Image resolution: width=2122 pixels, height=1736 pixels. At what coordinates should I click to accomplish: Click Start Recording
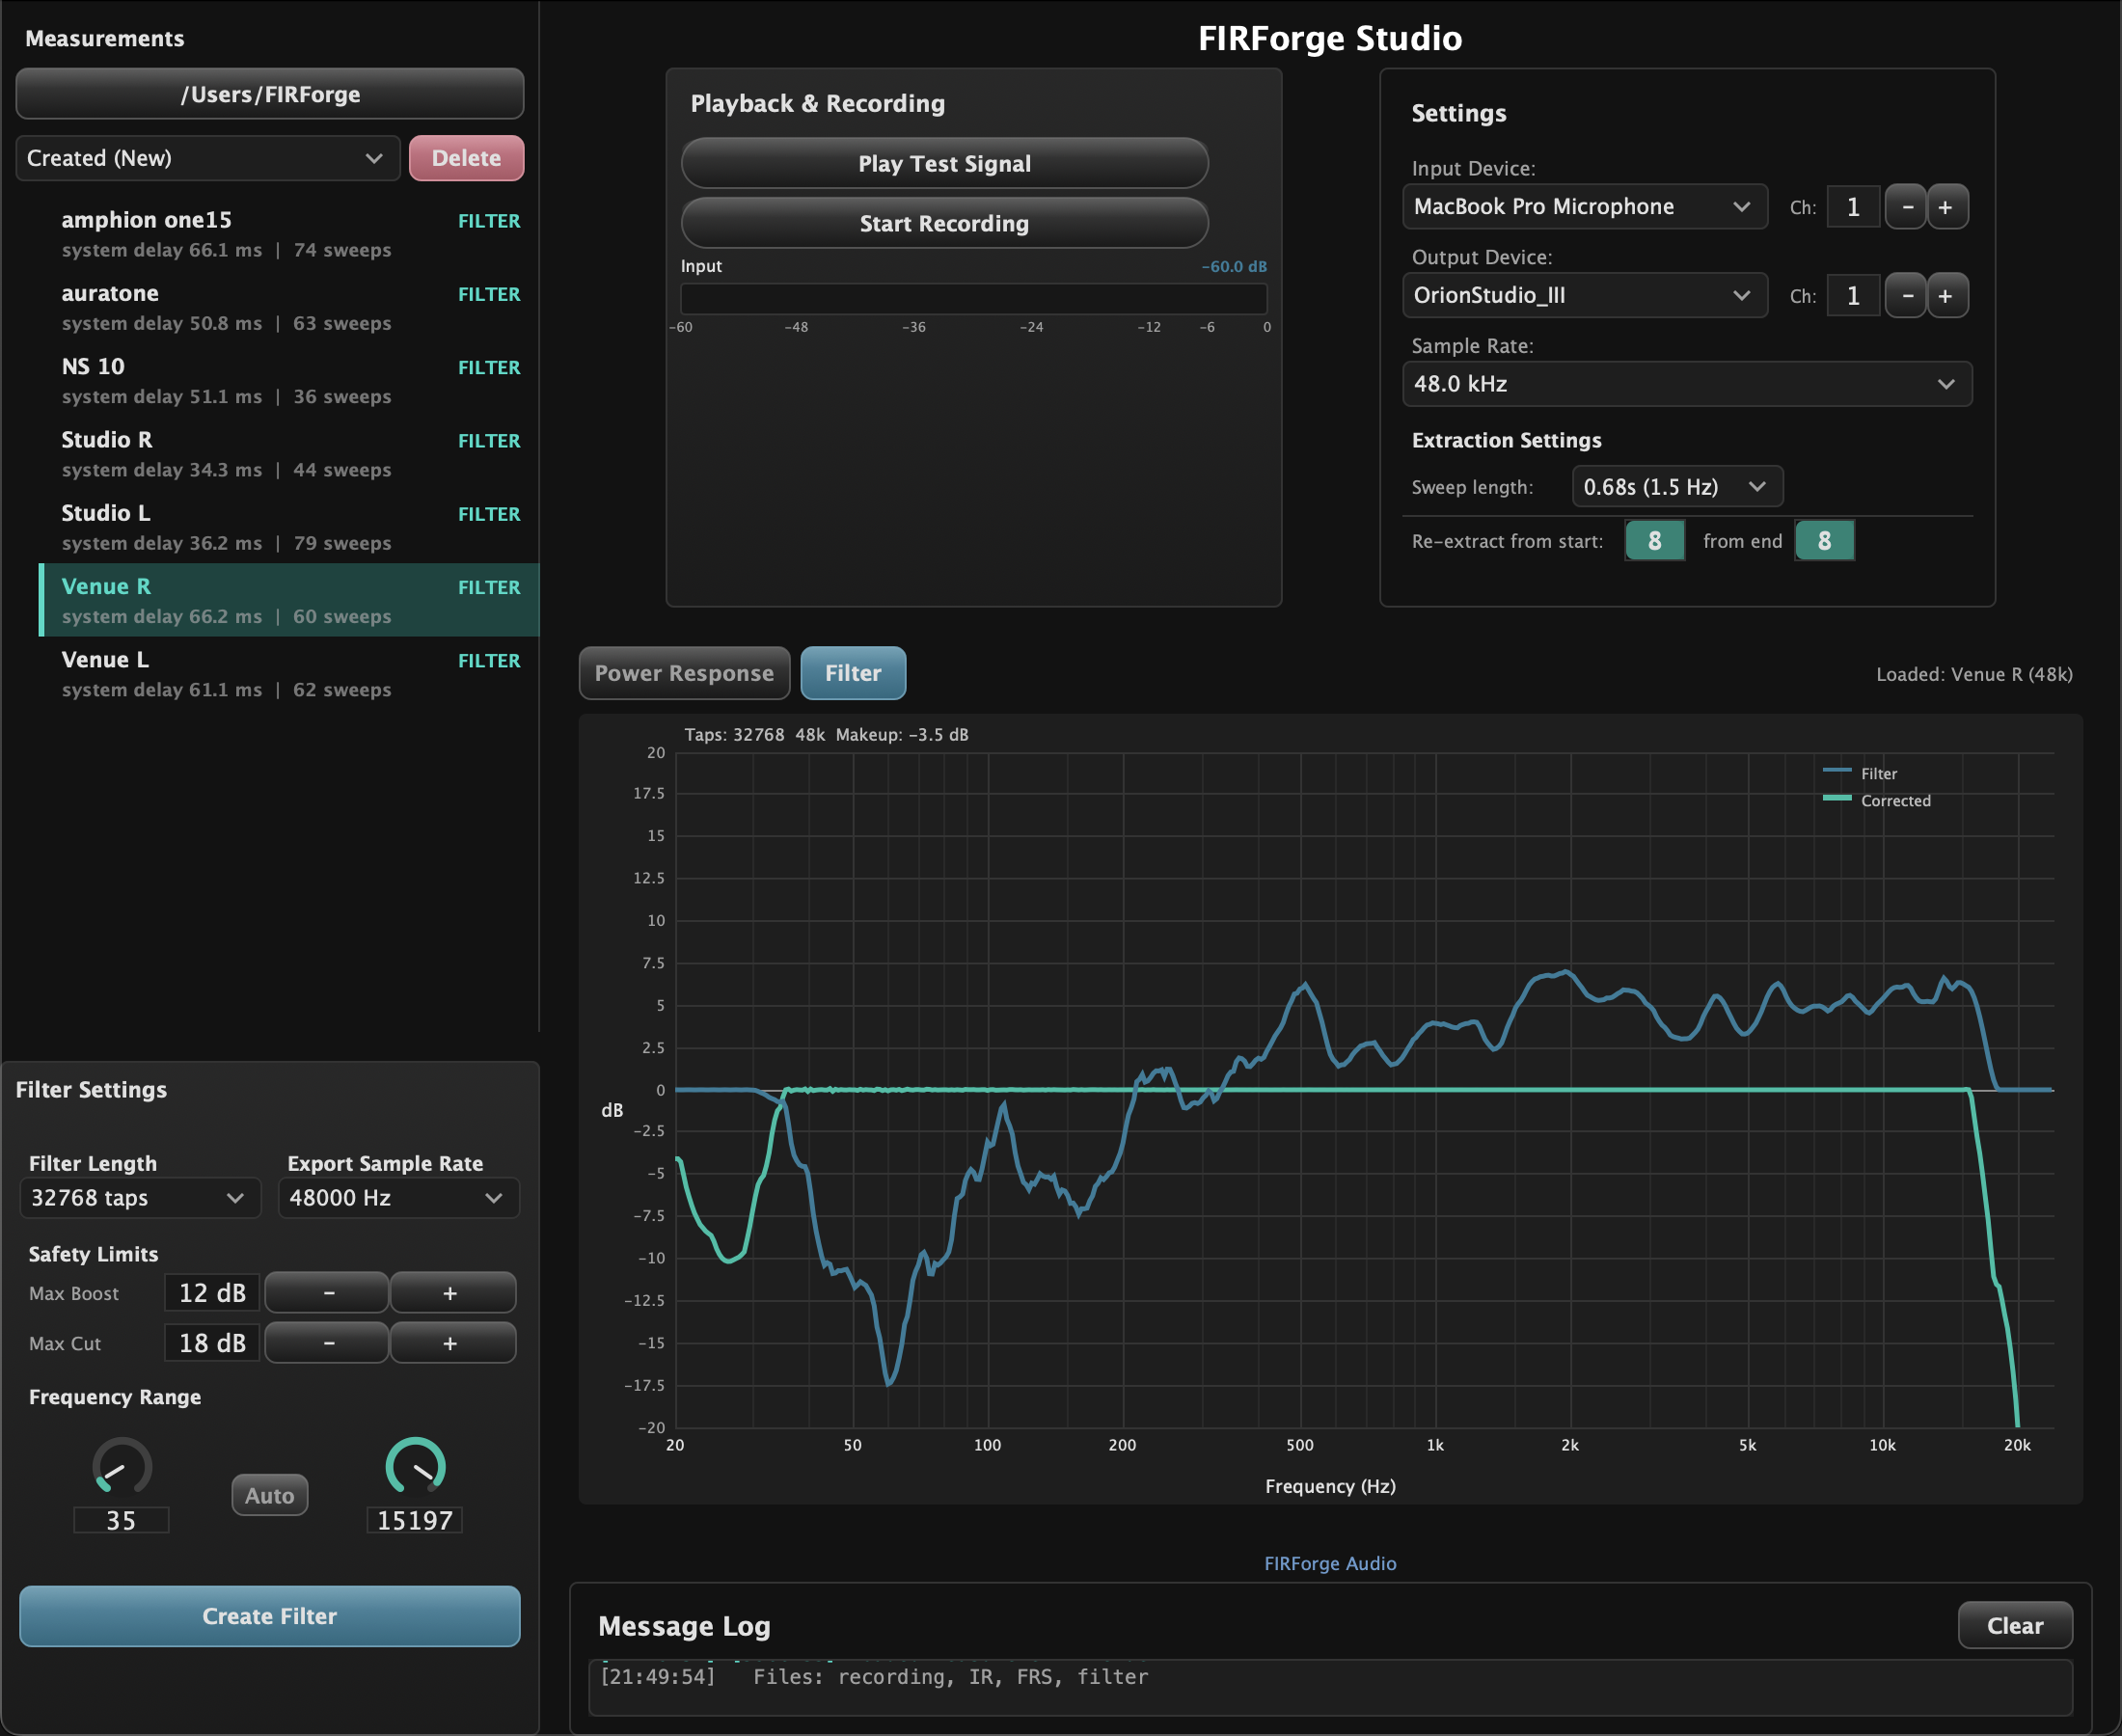tap(944, 223)
